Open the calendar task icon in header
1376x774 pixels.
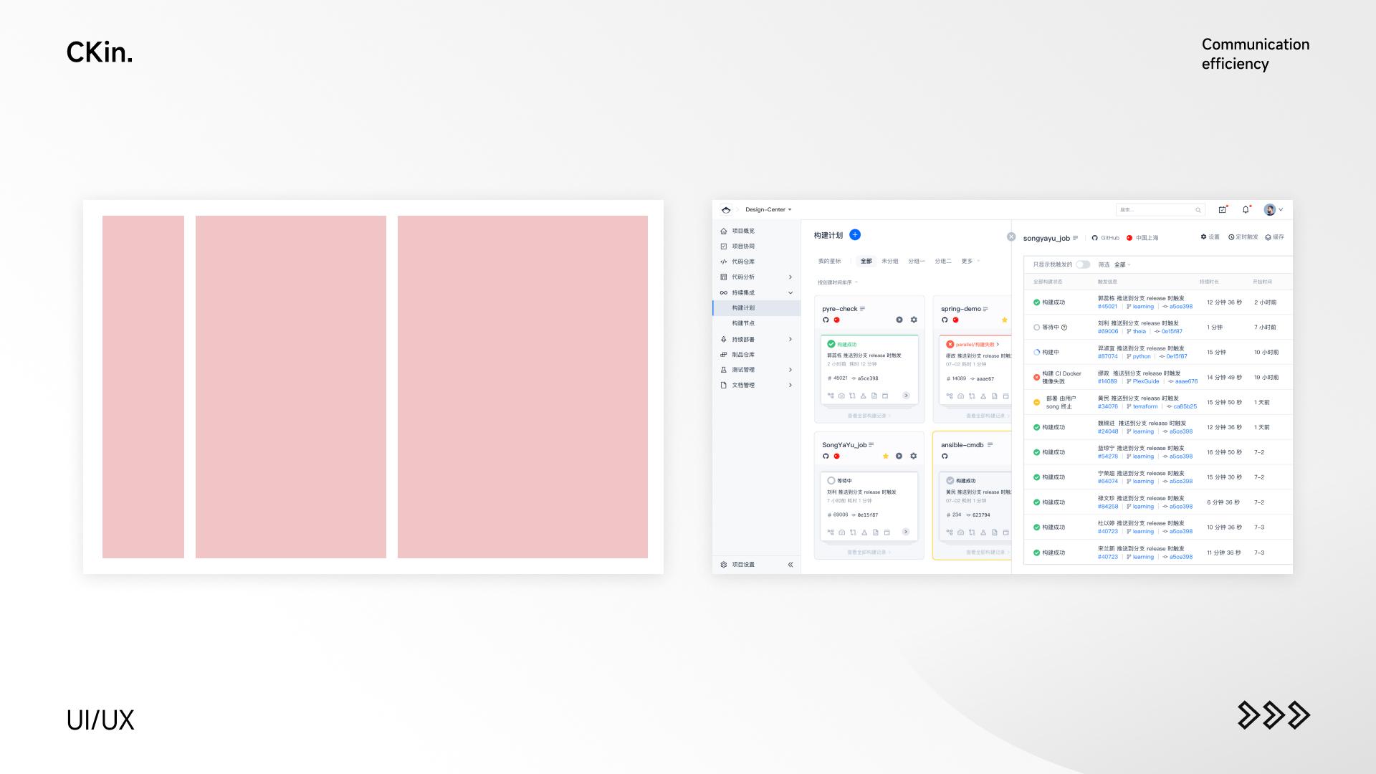[1222, 209]
